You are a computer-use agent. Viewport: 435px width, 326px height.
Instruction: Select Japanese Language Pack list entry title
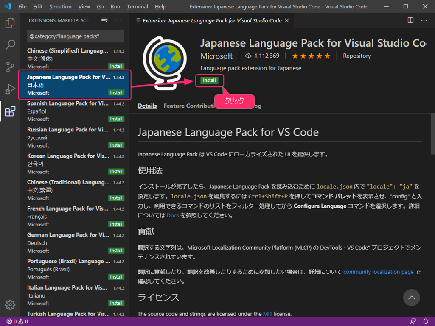pyautogui.click(x=68, y=77)
